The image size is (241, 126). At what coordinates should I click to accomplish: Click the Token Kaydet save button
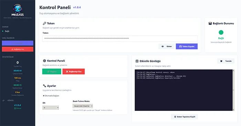click(x=187, y=46)
